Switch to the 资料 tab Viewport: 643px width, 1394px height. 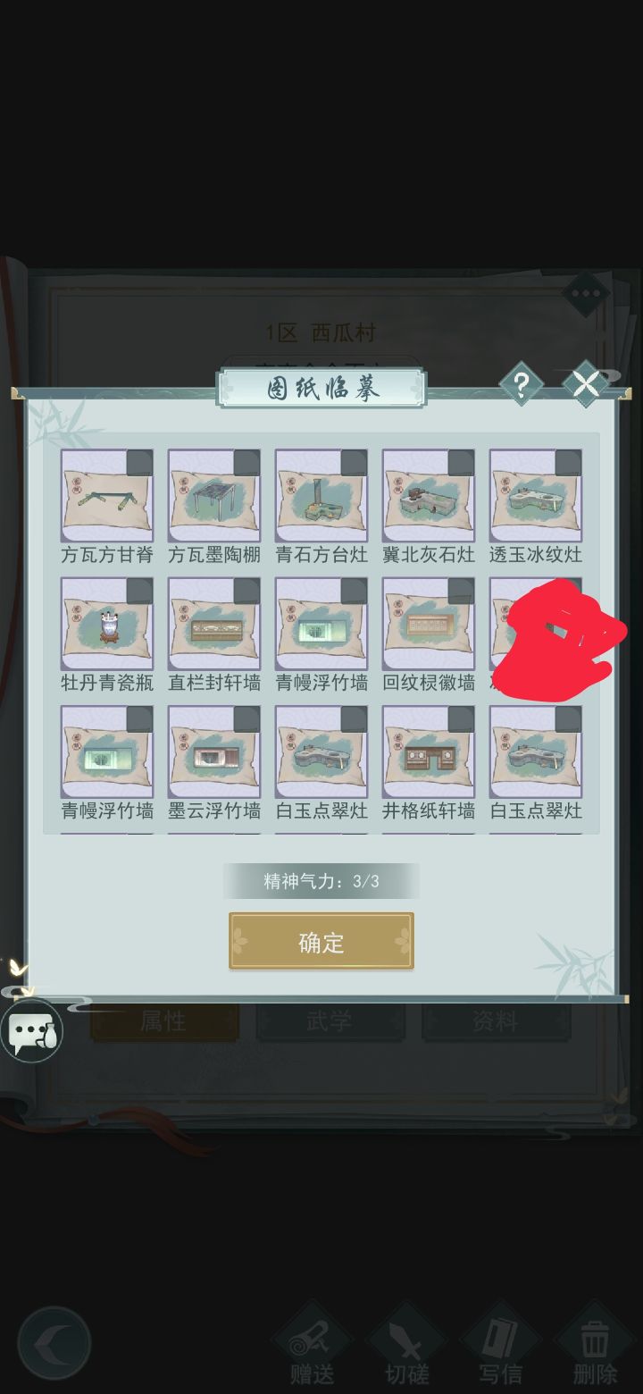click(496, 1021)
